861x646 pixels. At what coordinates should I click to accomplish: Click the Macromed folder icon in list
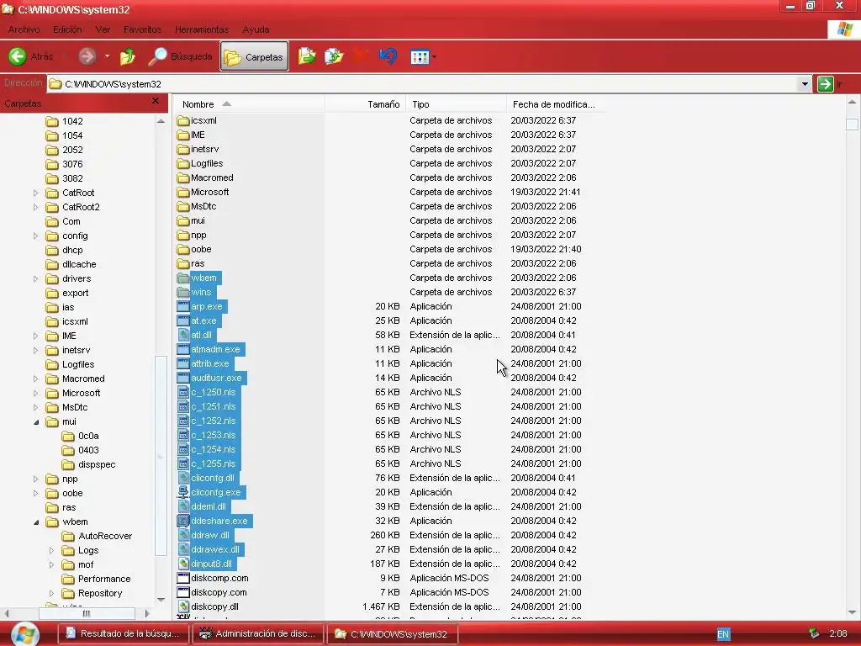[182, 177]
